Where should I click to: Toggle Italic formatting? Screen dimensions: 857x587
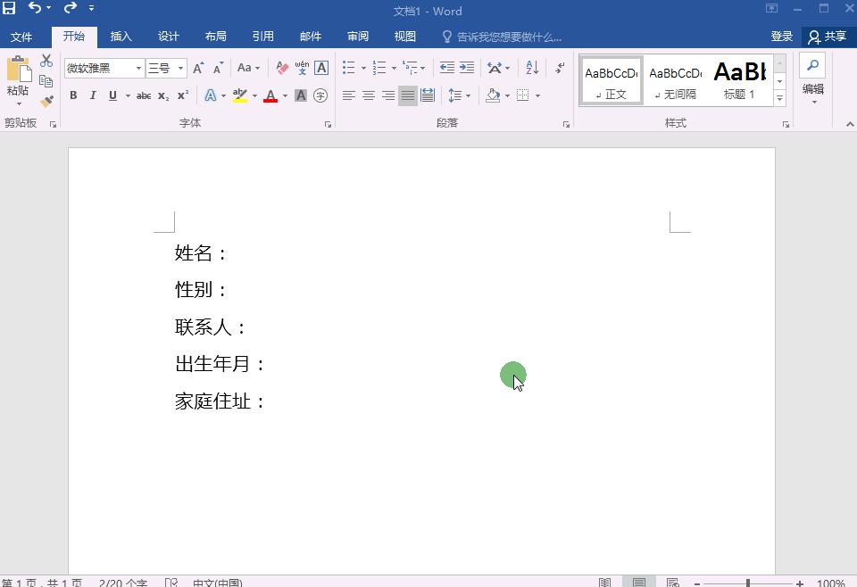coord(93,95)
